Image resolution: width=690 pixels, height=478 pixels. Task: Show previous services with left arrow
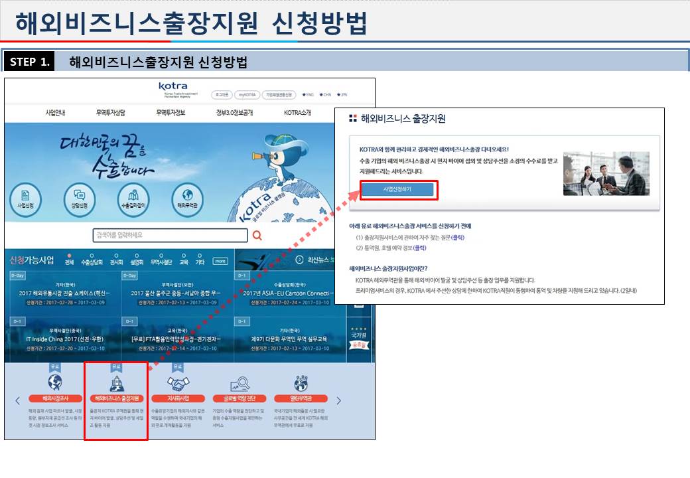18,400
